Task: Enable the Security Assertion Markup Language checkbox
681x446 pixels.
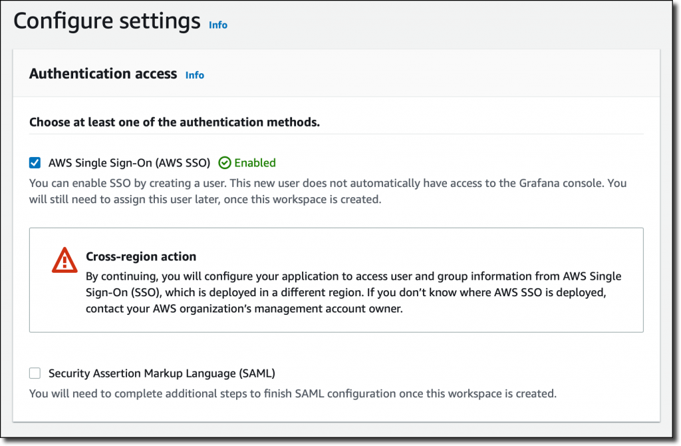Action: 35,373
